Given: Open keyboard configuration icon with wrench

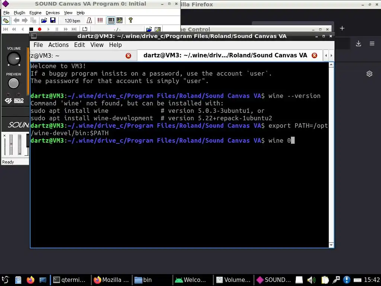Looking at the screenshot, I should 119,20.
